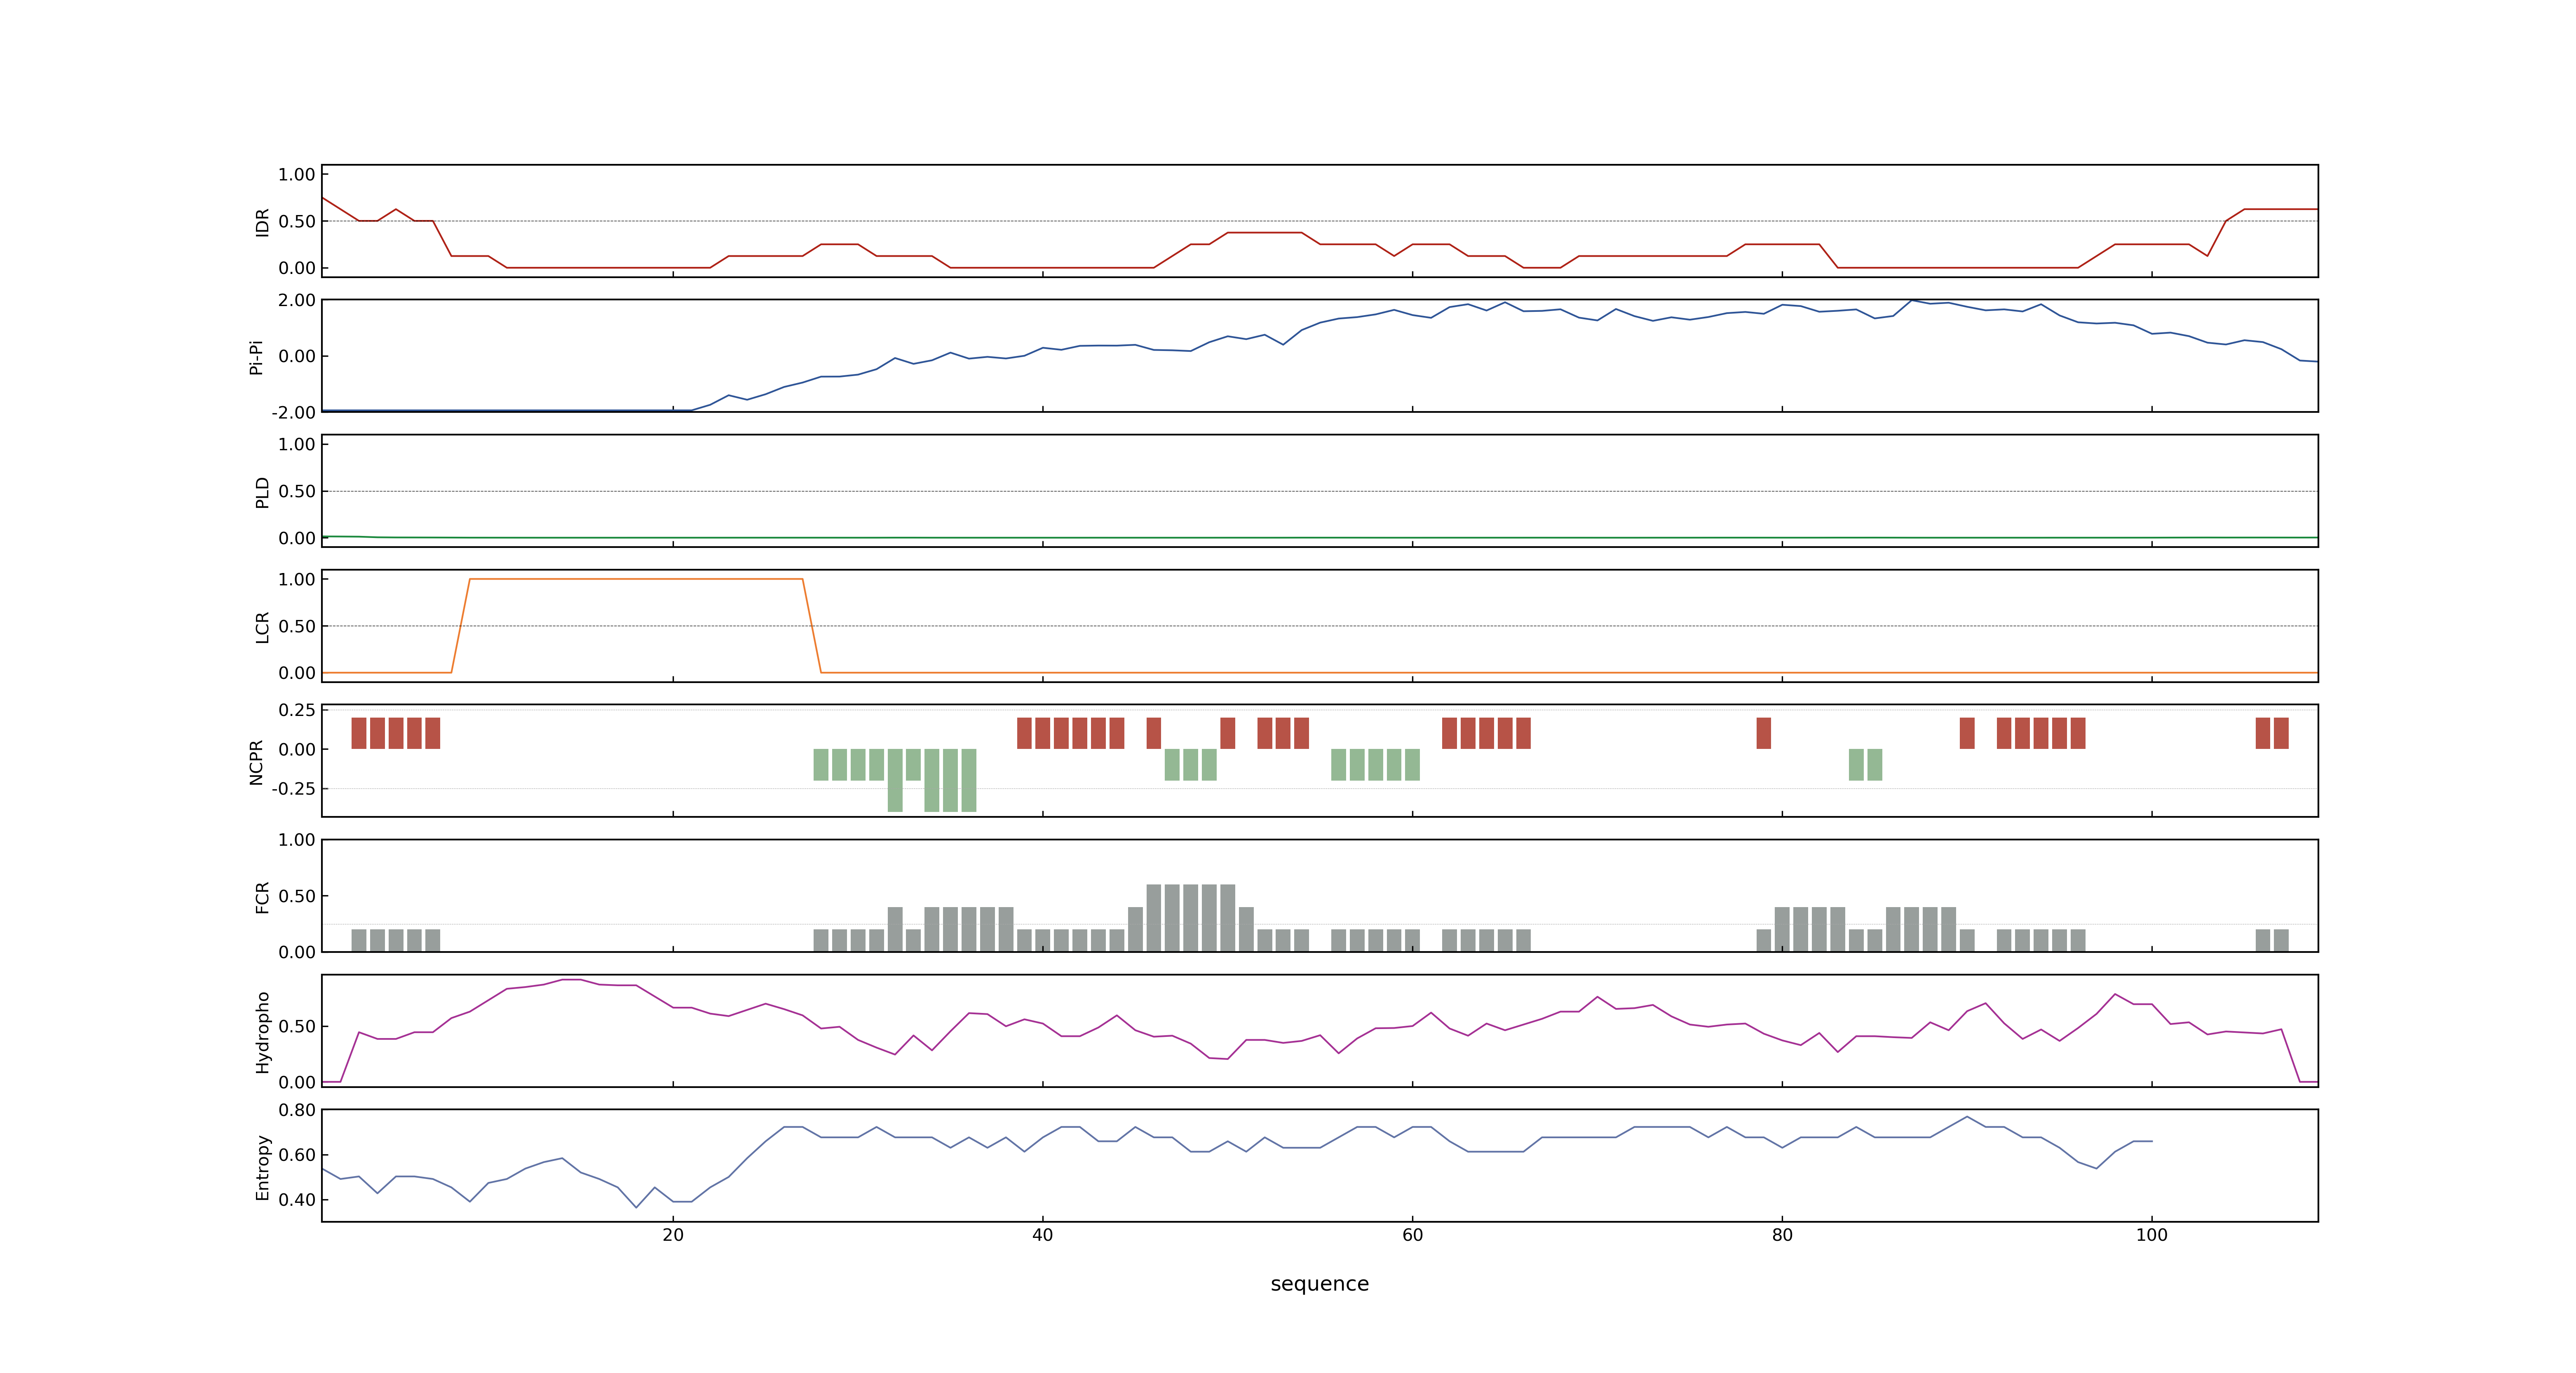Image resolution: width=2576 pixels, height=1373 pixels.
Task: Click the -2.00 tick on Pi-Pi axis
Action: (x=294, y=413)
